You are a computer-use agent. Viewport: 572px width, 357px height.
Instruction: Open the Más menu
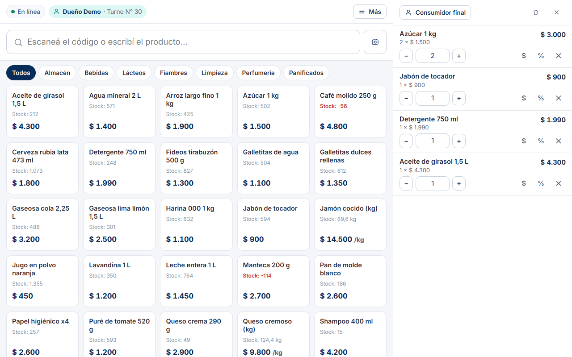[370, 12]
